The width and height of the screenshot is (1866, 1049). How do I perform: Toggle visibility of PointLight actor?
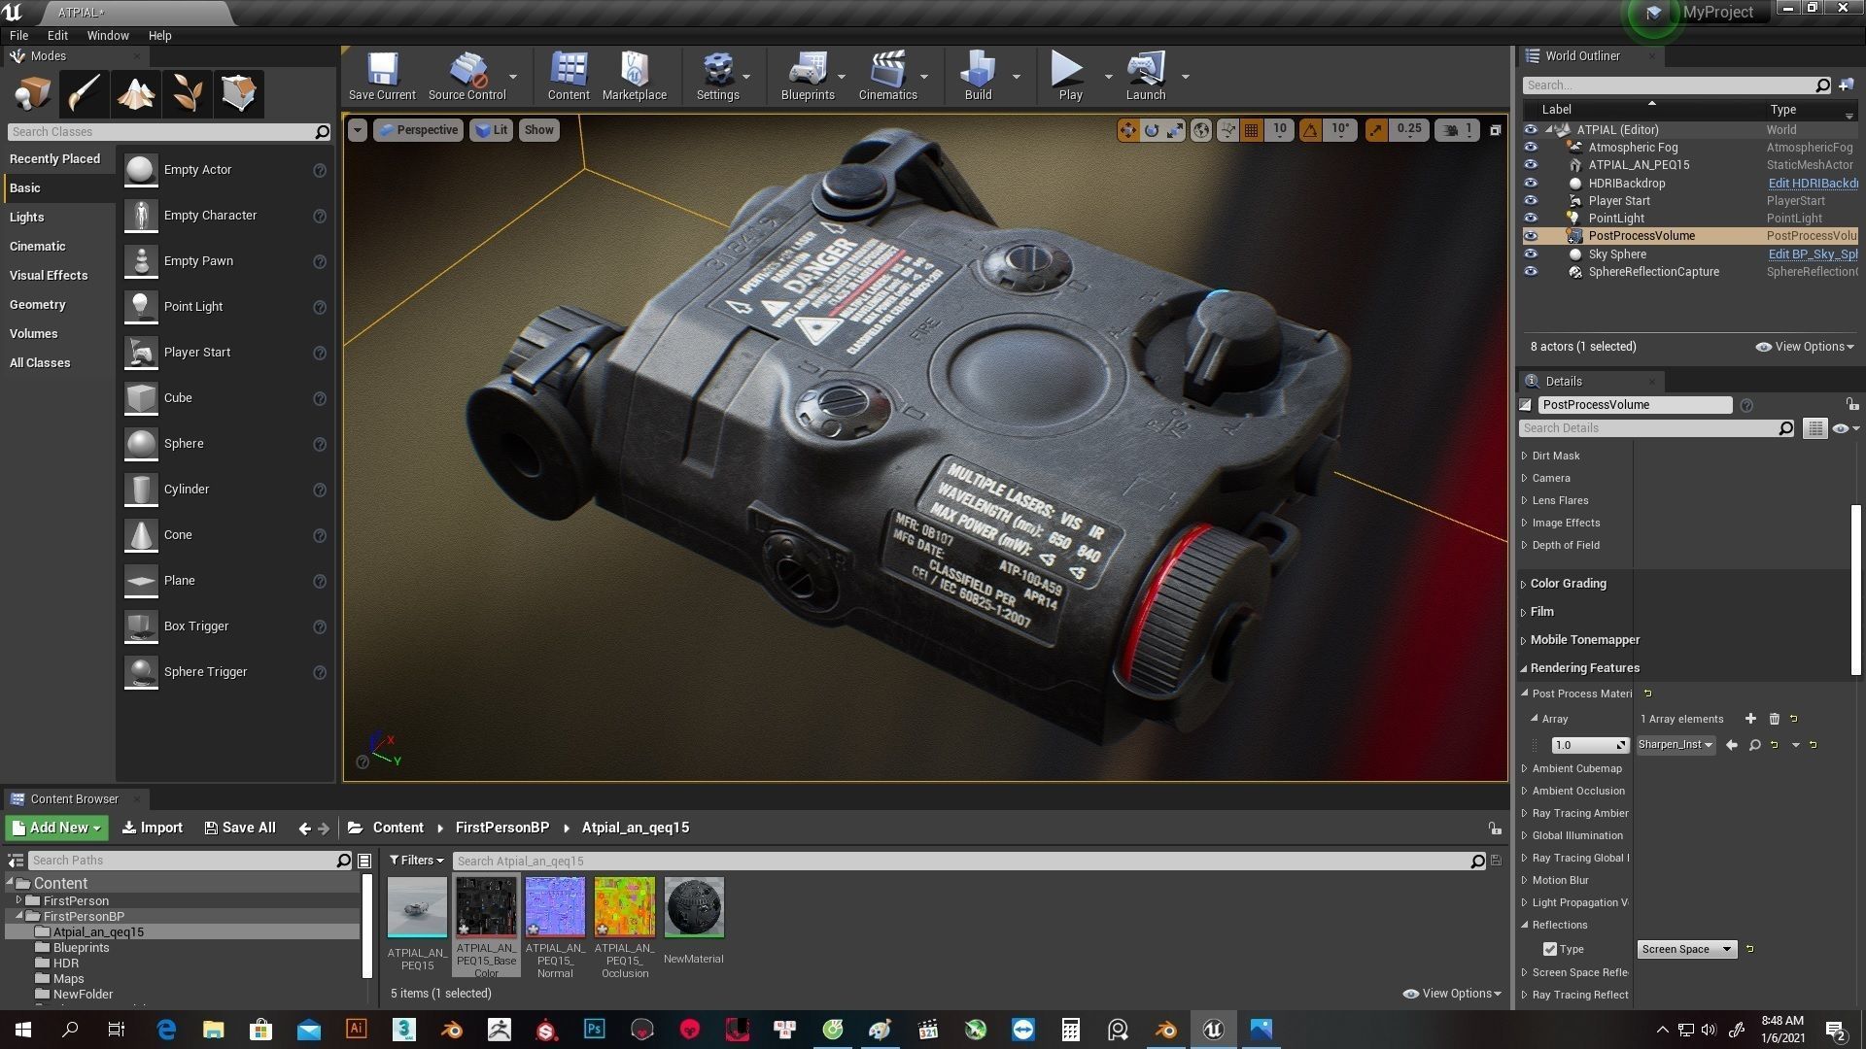pyautogui.click(x=1531, y=219)
